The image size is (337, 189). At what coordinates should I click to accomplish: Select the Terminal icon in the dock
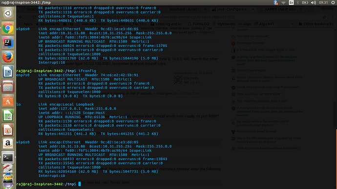pos(8,158)
